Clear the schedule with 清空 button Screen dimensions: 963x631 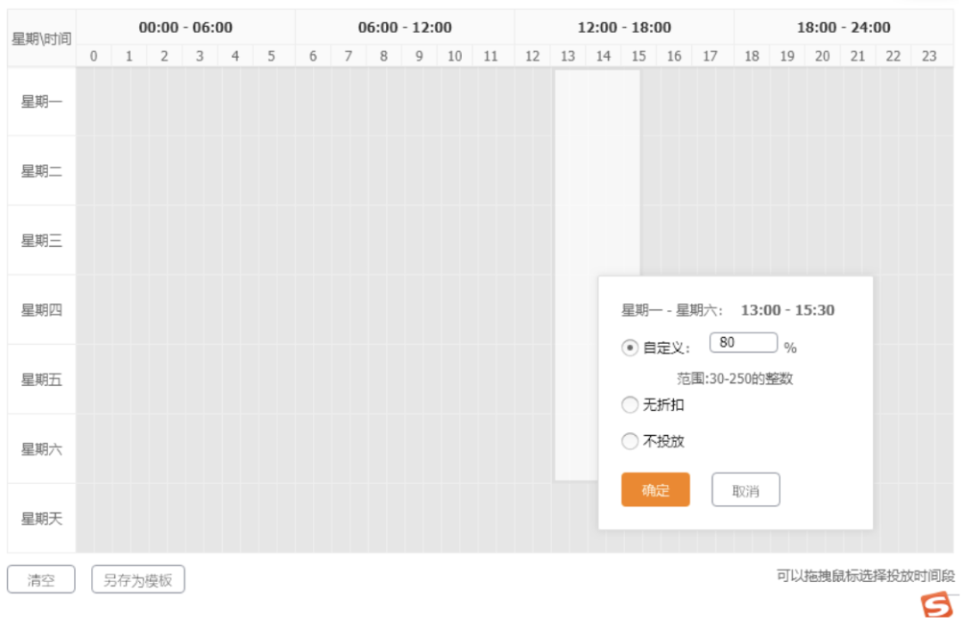[40, 579]
